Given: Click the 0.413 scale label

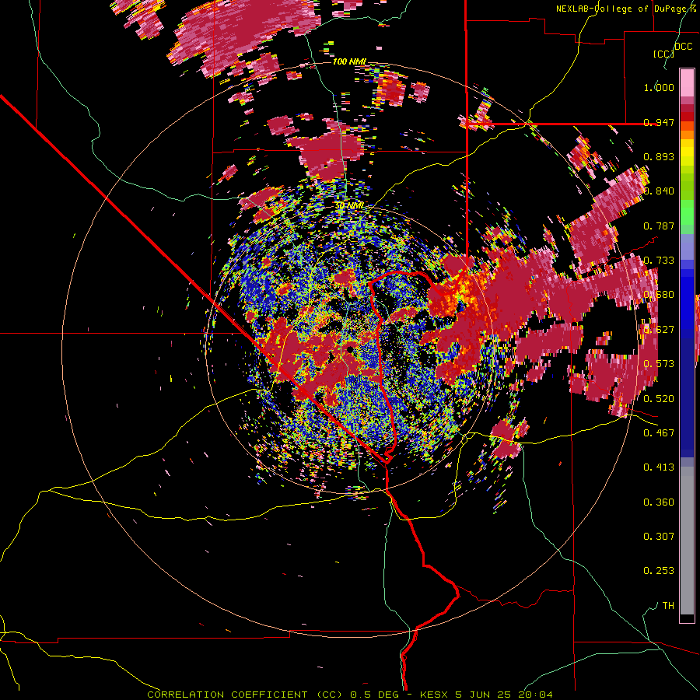Looking at the screenshot, I should 659,467.
